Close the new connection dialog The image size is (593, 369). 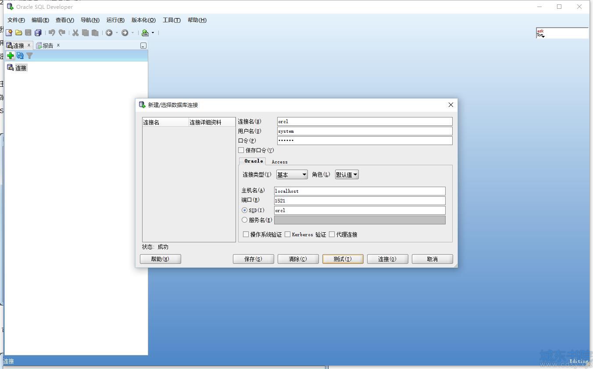point(450,105)
